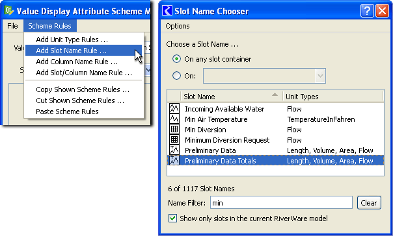Click the Unit Types column header
Viewport: 393px width, 236px height.
[333, 97]
